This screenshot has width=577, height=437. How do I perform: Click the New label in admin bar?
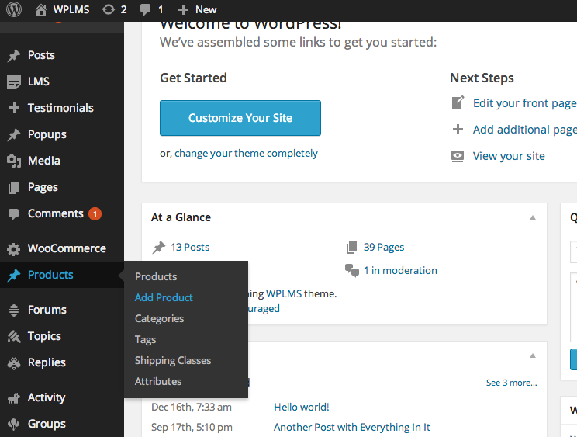[x=206, y=9]
